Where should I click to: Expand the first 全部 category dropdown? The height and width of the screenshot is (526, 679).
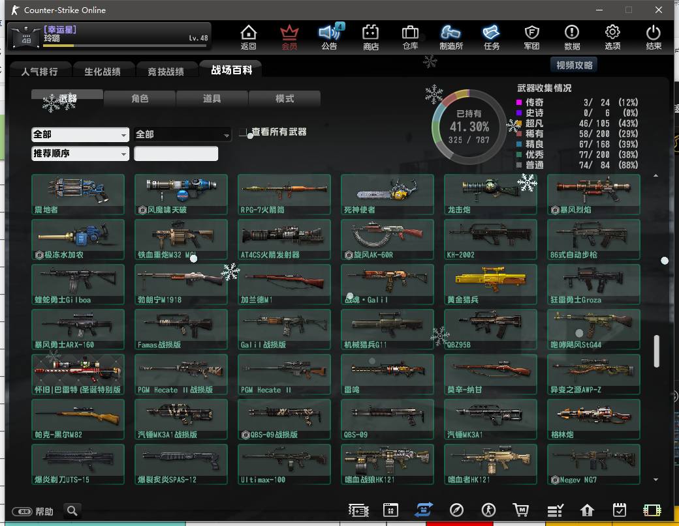(x=80, y=134)
